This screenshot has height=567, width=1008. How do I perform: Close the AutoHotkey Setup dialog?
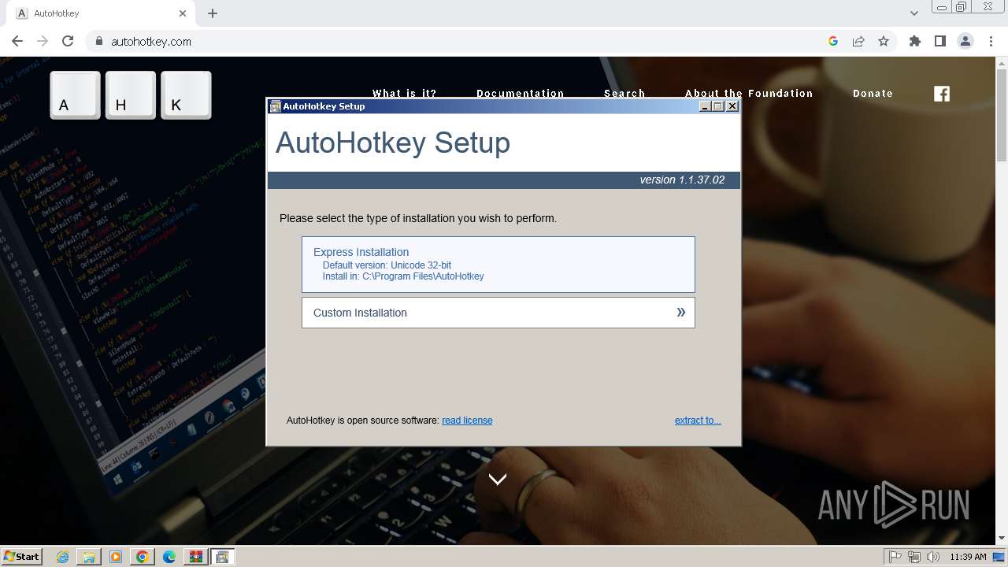pos(732,106)
